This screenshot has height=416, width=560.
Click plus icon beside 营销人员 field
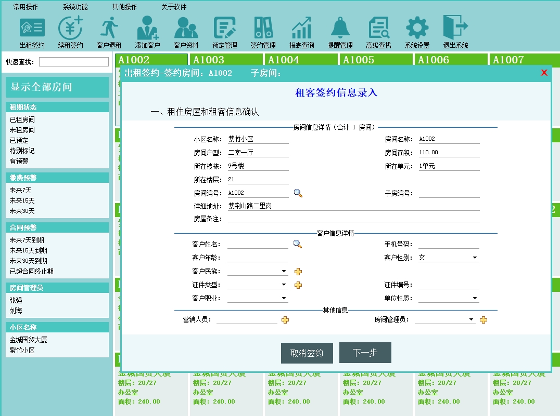coord(285,320)
